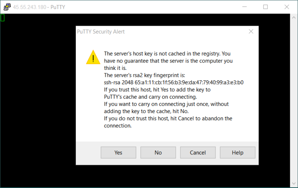Open the PuTTY system menu icon in title bar
Image resolution: width=298 pixels, height=188 pixels.
click(7, 7)
